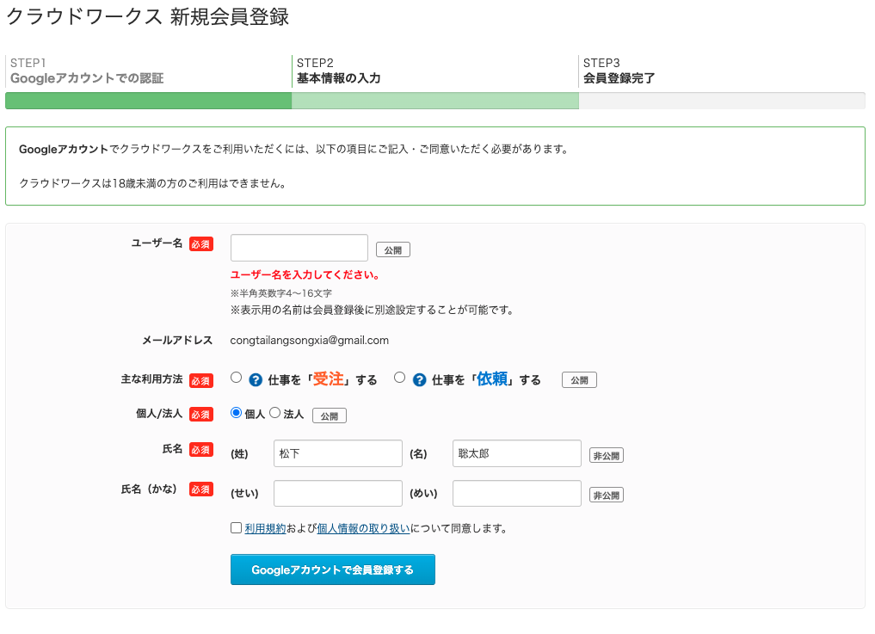Click the 必須 badge next to 主な利用方法

point(200,380)
